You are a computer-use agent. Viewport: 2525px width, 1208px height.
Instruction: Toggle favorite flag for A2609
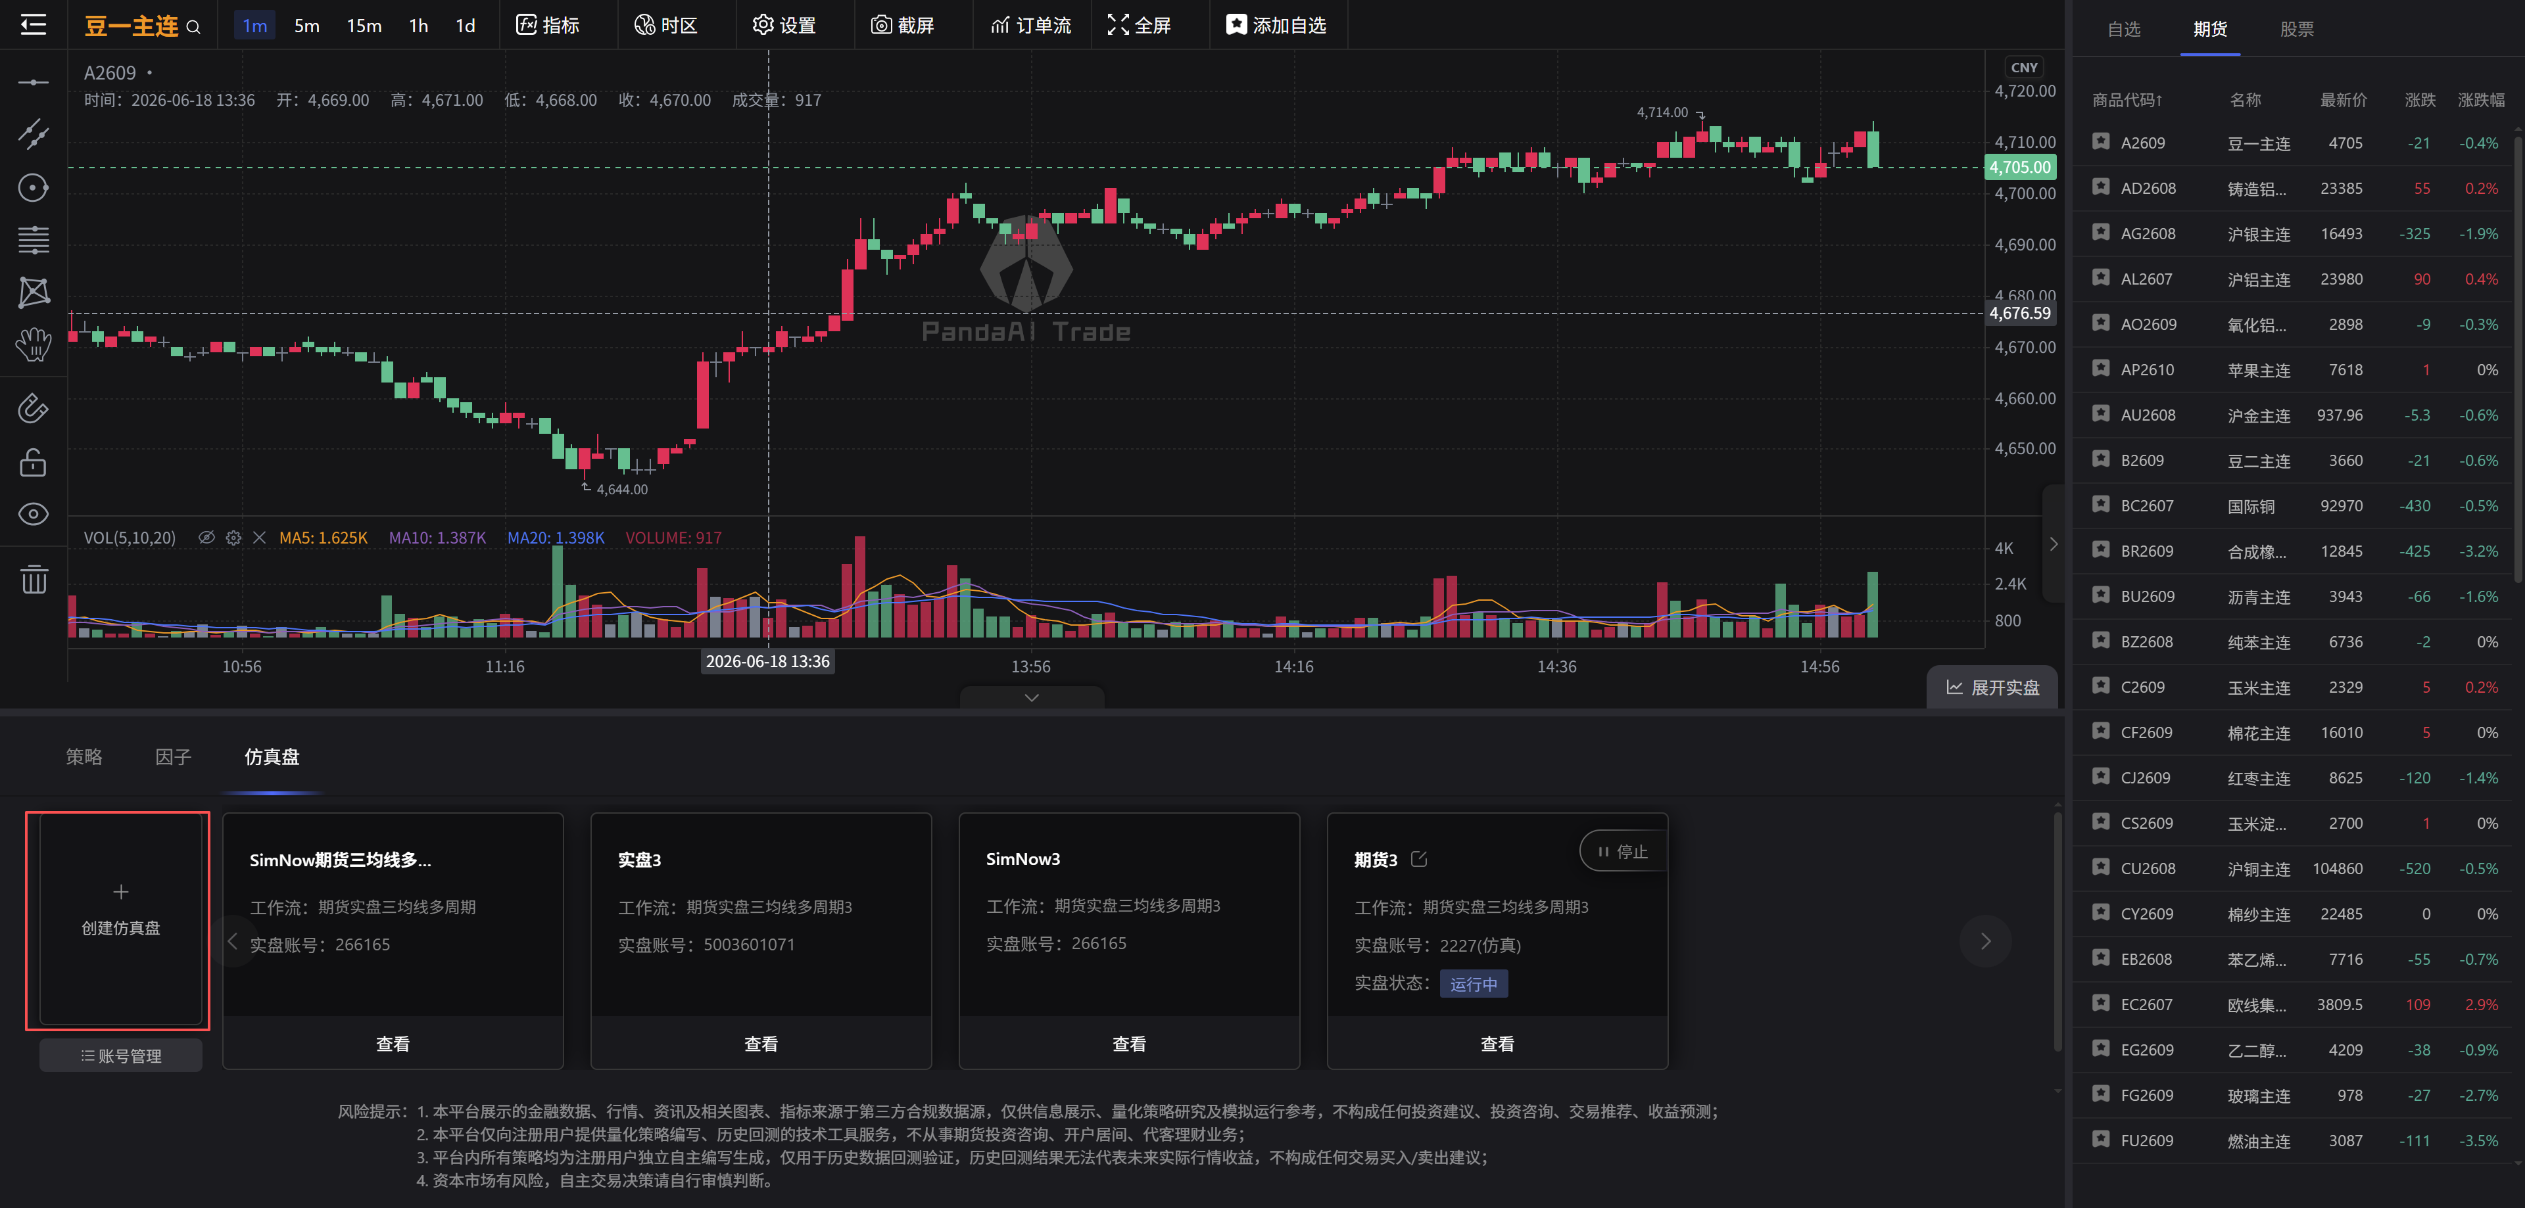tap(2100, 142)
